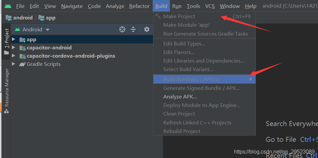Click the Search Everywhere hint text
The height and width of the screenshot is (158, 318).
292,124
